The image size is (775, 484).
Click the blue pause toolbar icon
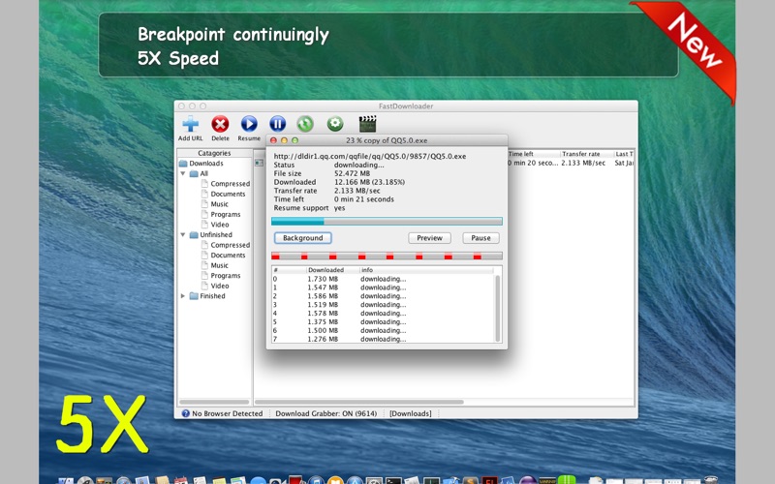(277, 124)
